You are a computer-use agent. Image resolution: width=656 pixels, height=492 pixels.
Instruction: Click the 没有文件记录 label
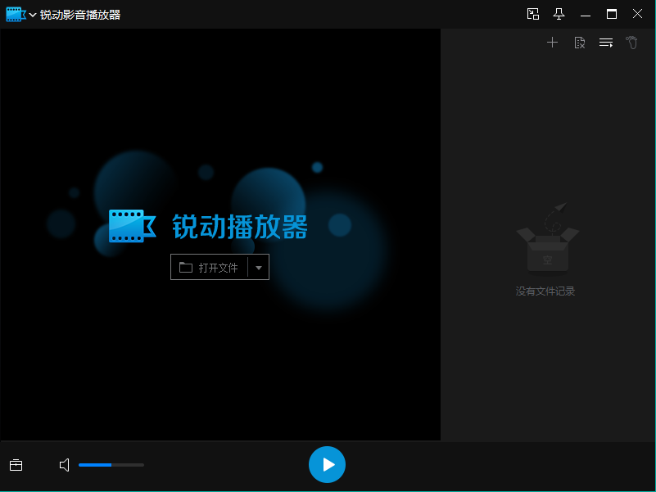click(545, 291)
